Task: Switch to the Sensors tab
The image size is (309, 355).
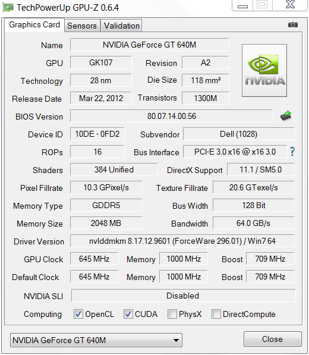Action: (x=82, y=26)
